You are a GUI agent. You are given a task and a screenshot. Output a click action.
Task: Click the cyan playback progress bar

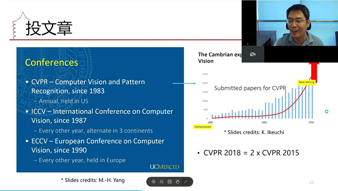71,190
